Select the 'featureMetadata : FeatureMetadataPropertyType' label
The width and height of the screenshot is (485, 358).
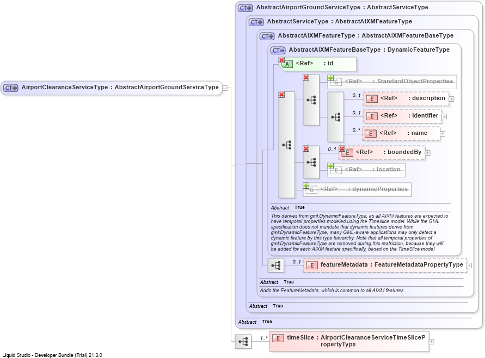(x=391, y=264)
